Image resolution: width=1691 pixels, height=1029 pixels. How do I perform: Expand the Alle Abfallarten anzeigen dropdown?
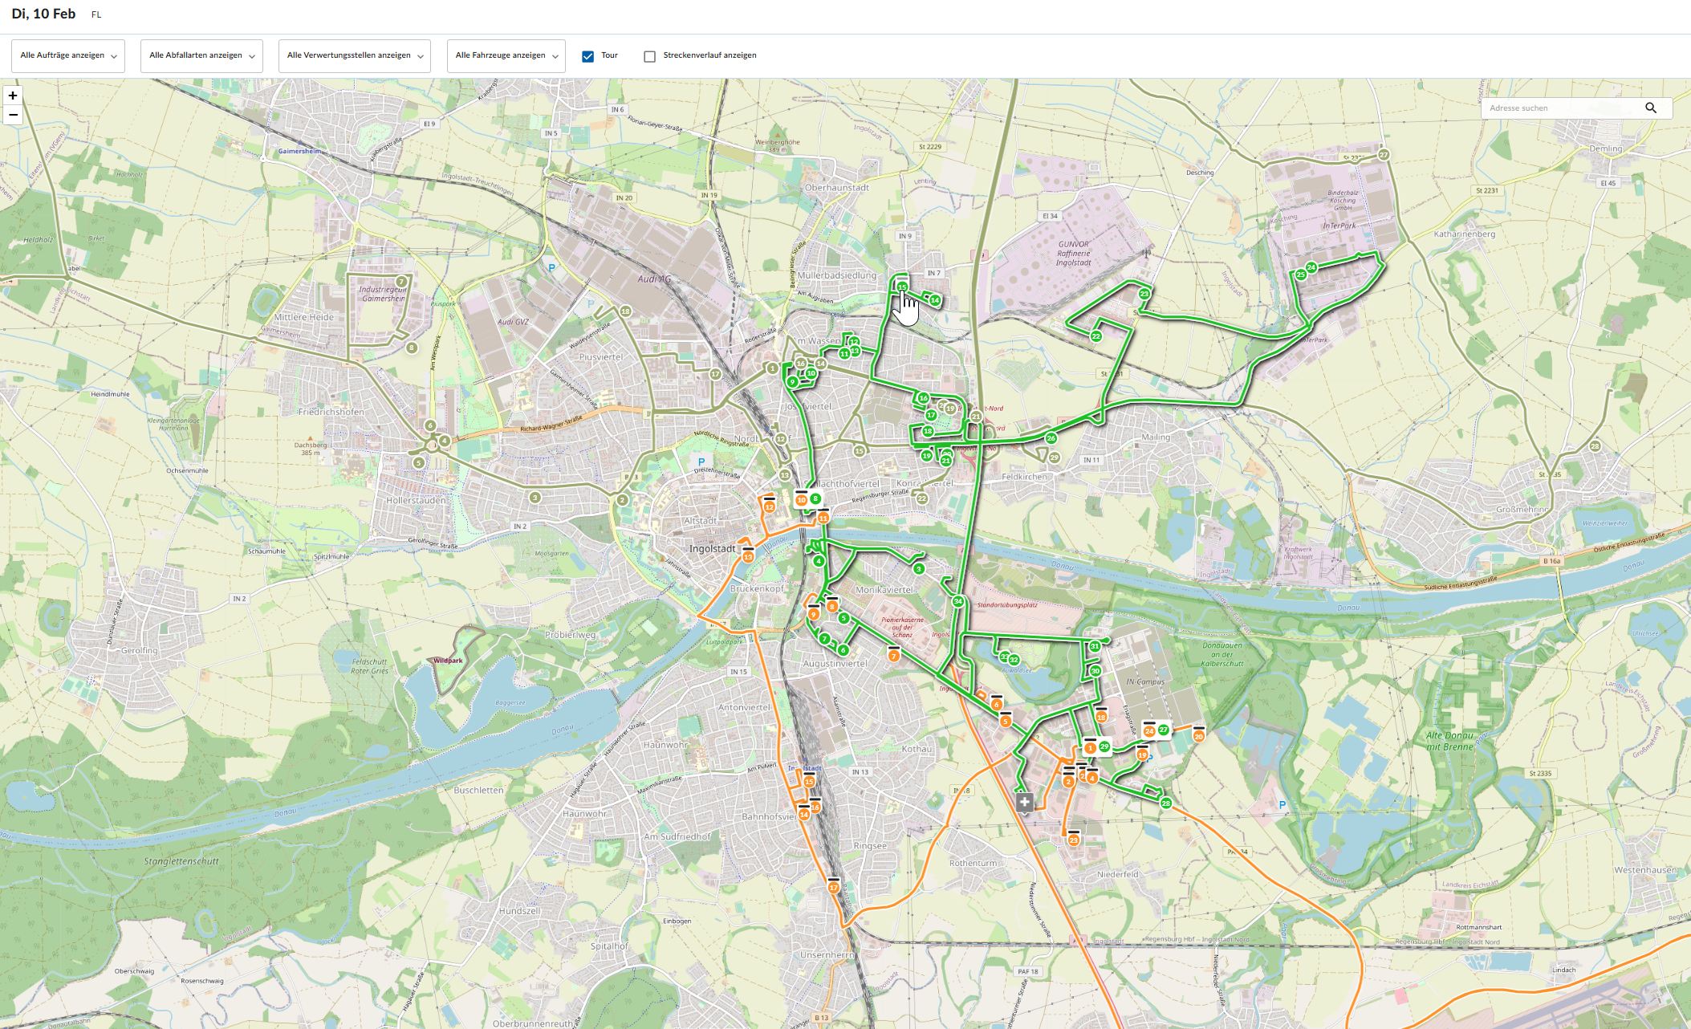[x=201, y=56]
